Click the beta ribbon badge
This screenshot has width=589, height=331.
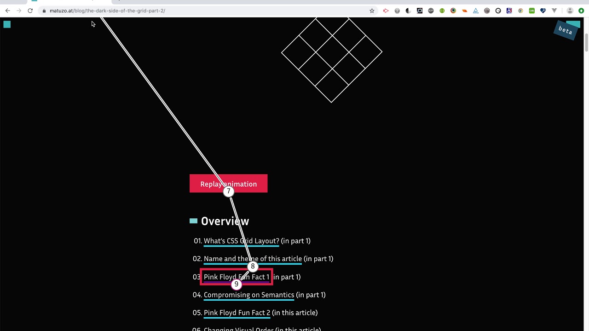click(x=566, y=30)
